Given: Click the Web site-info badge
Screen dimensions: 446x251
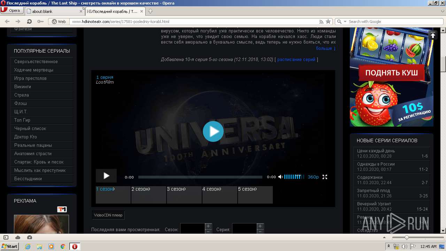Looking at the screenshot, I should [x=59, y=22].
